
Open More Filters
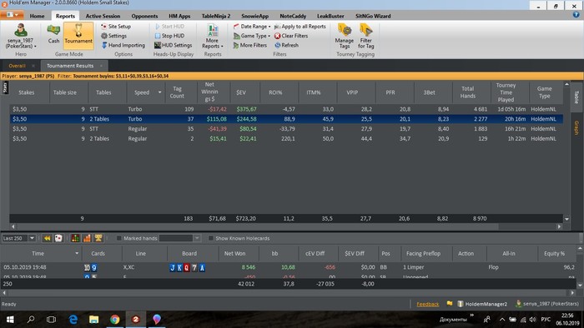coord(250,45)
